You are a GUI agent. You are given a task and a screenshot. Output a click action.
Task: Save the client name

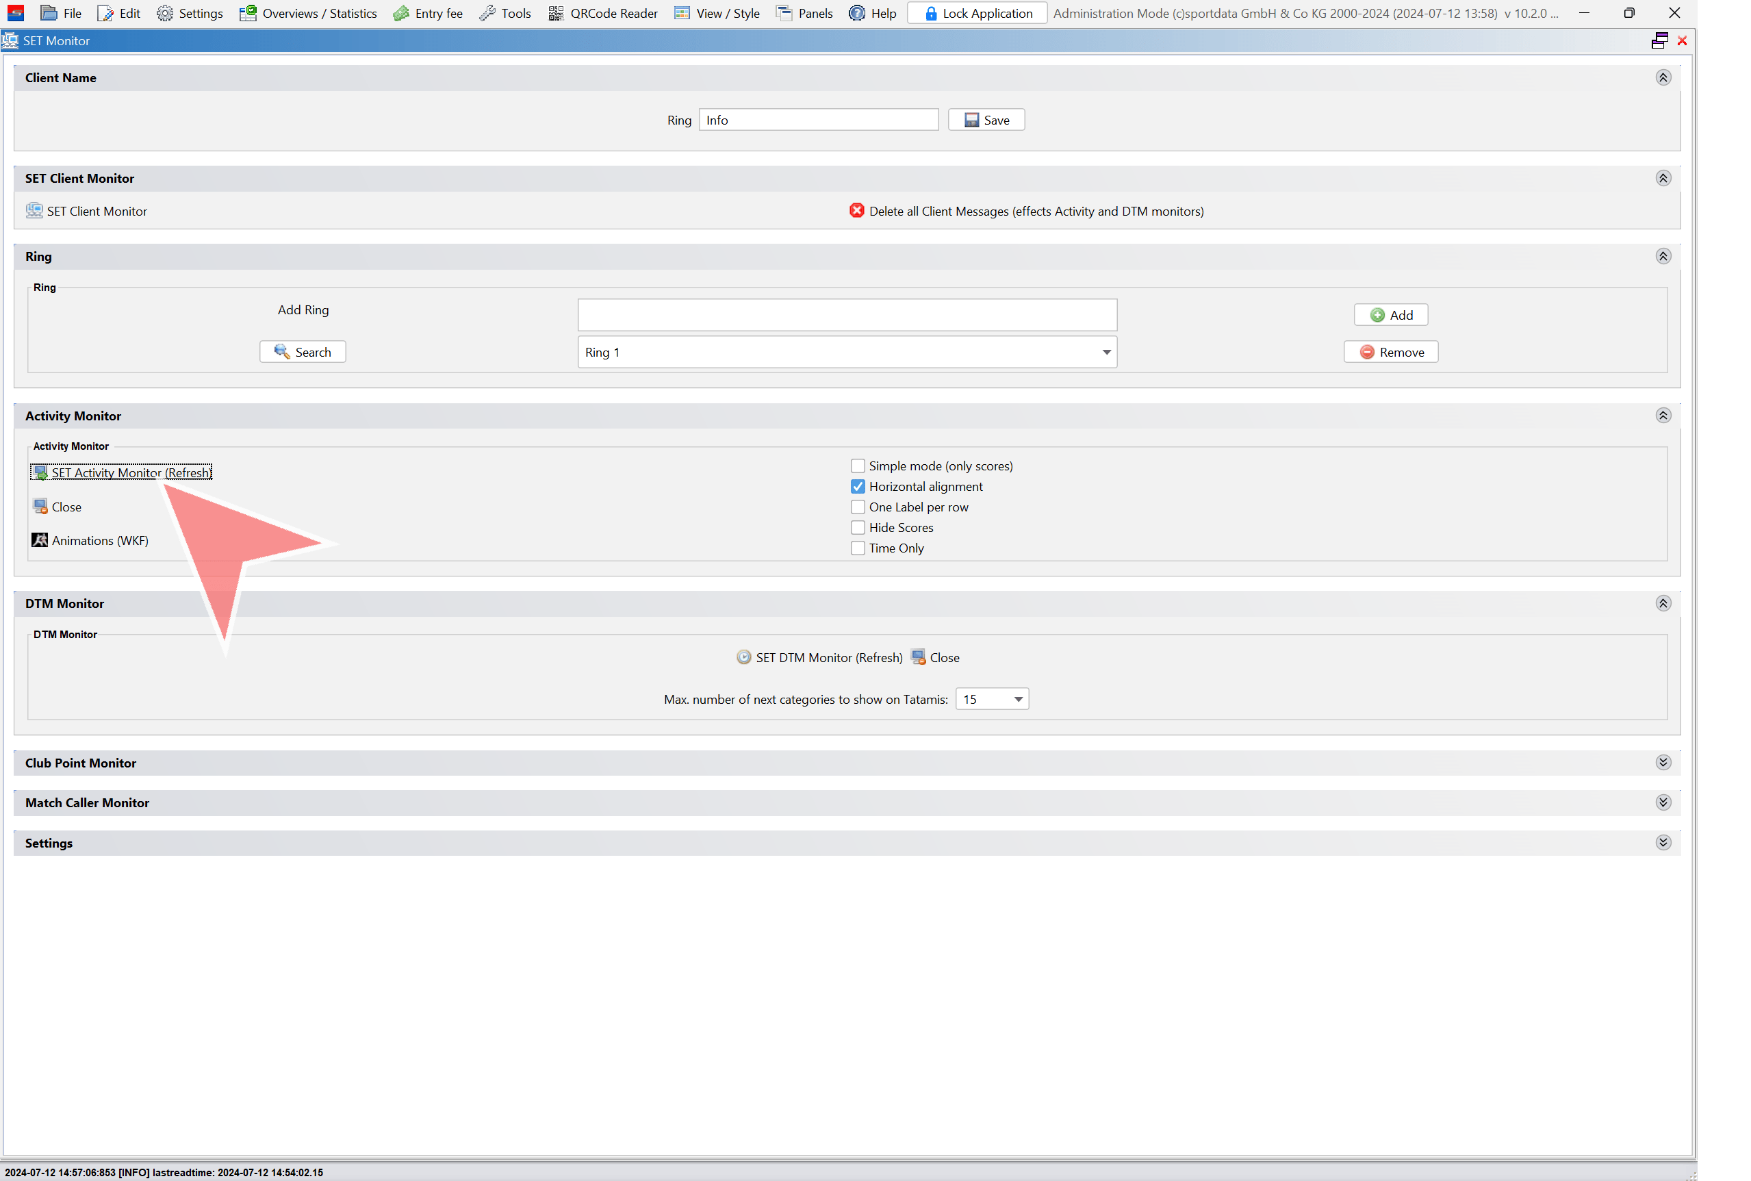(x=986, y=120)
